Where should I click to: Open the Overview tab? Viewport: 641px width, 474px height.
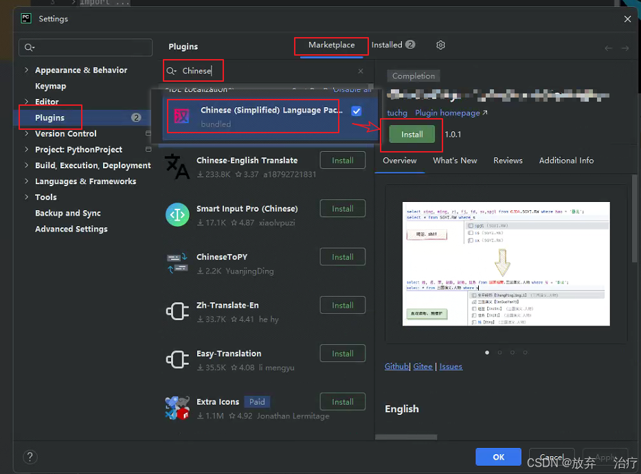[x=399, y=161]
